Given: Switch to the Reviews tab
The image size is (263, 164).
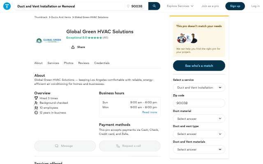Looking at the screenshot, I should click(84, 63).
